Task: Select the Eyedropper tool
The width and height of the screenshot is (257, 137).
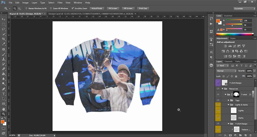Action: (4, 44)
